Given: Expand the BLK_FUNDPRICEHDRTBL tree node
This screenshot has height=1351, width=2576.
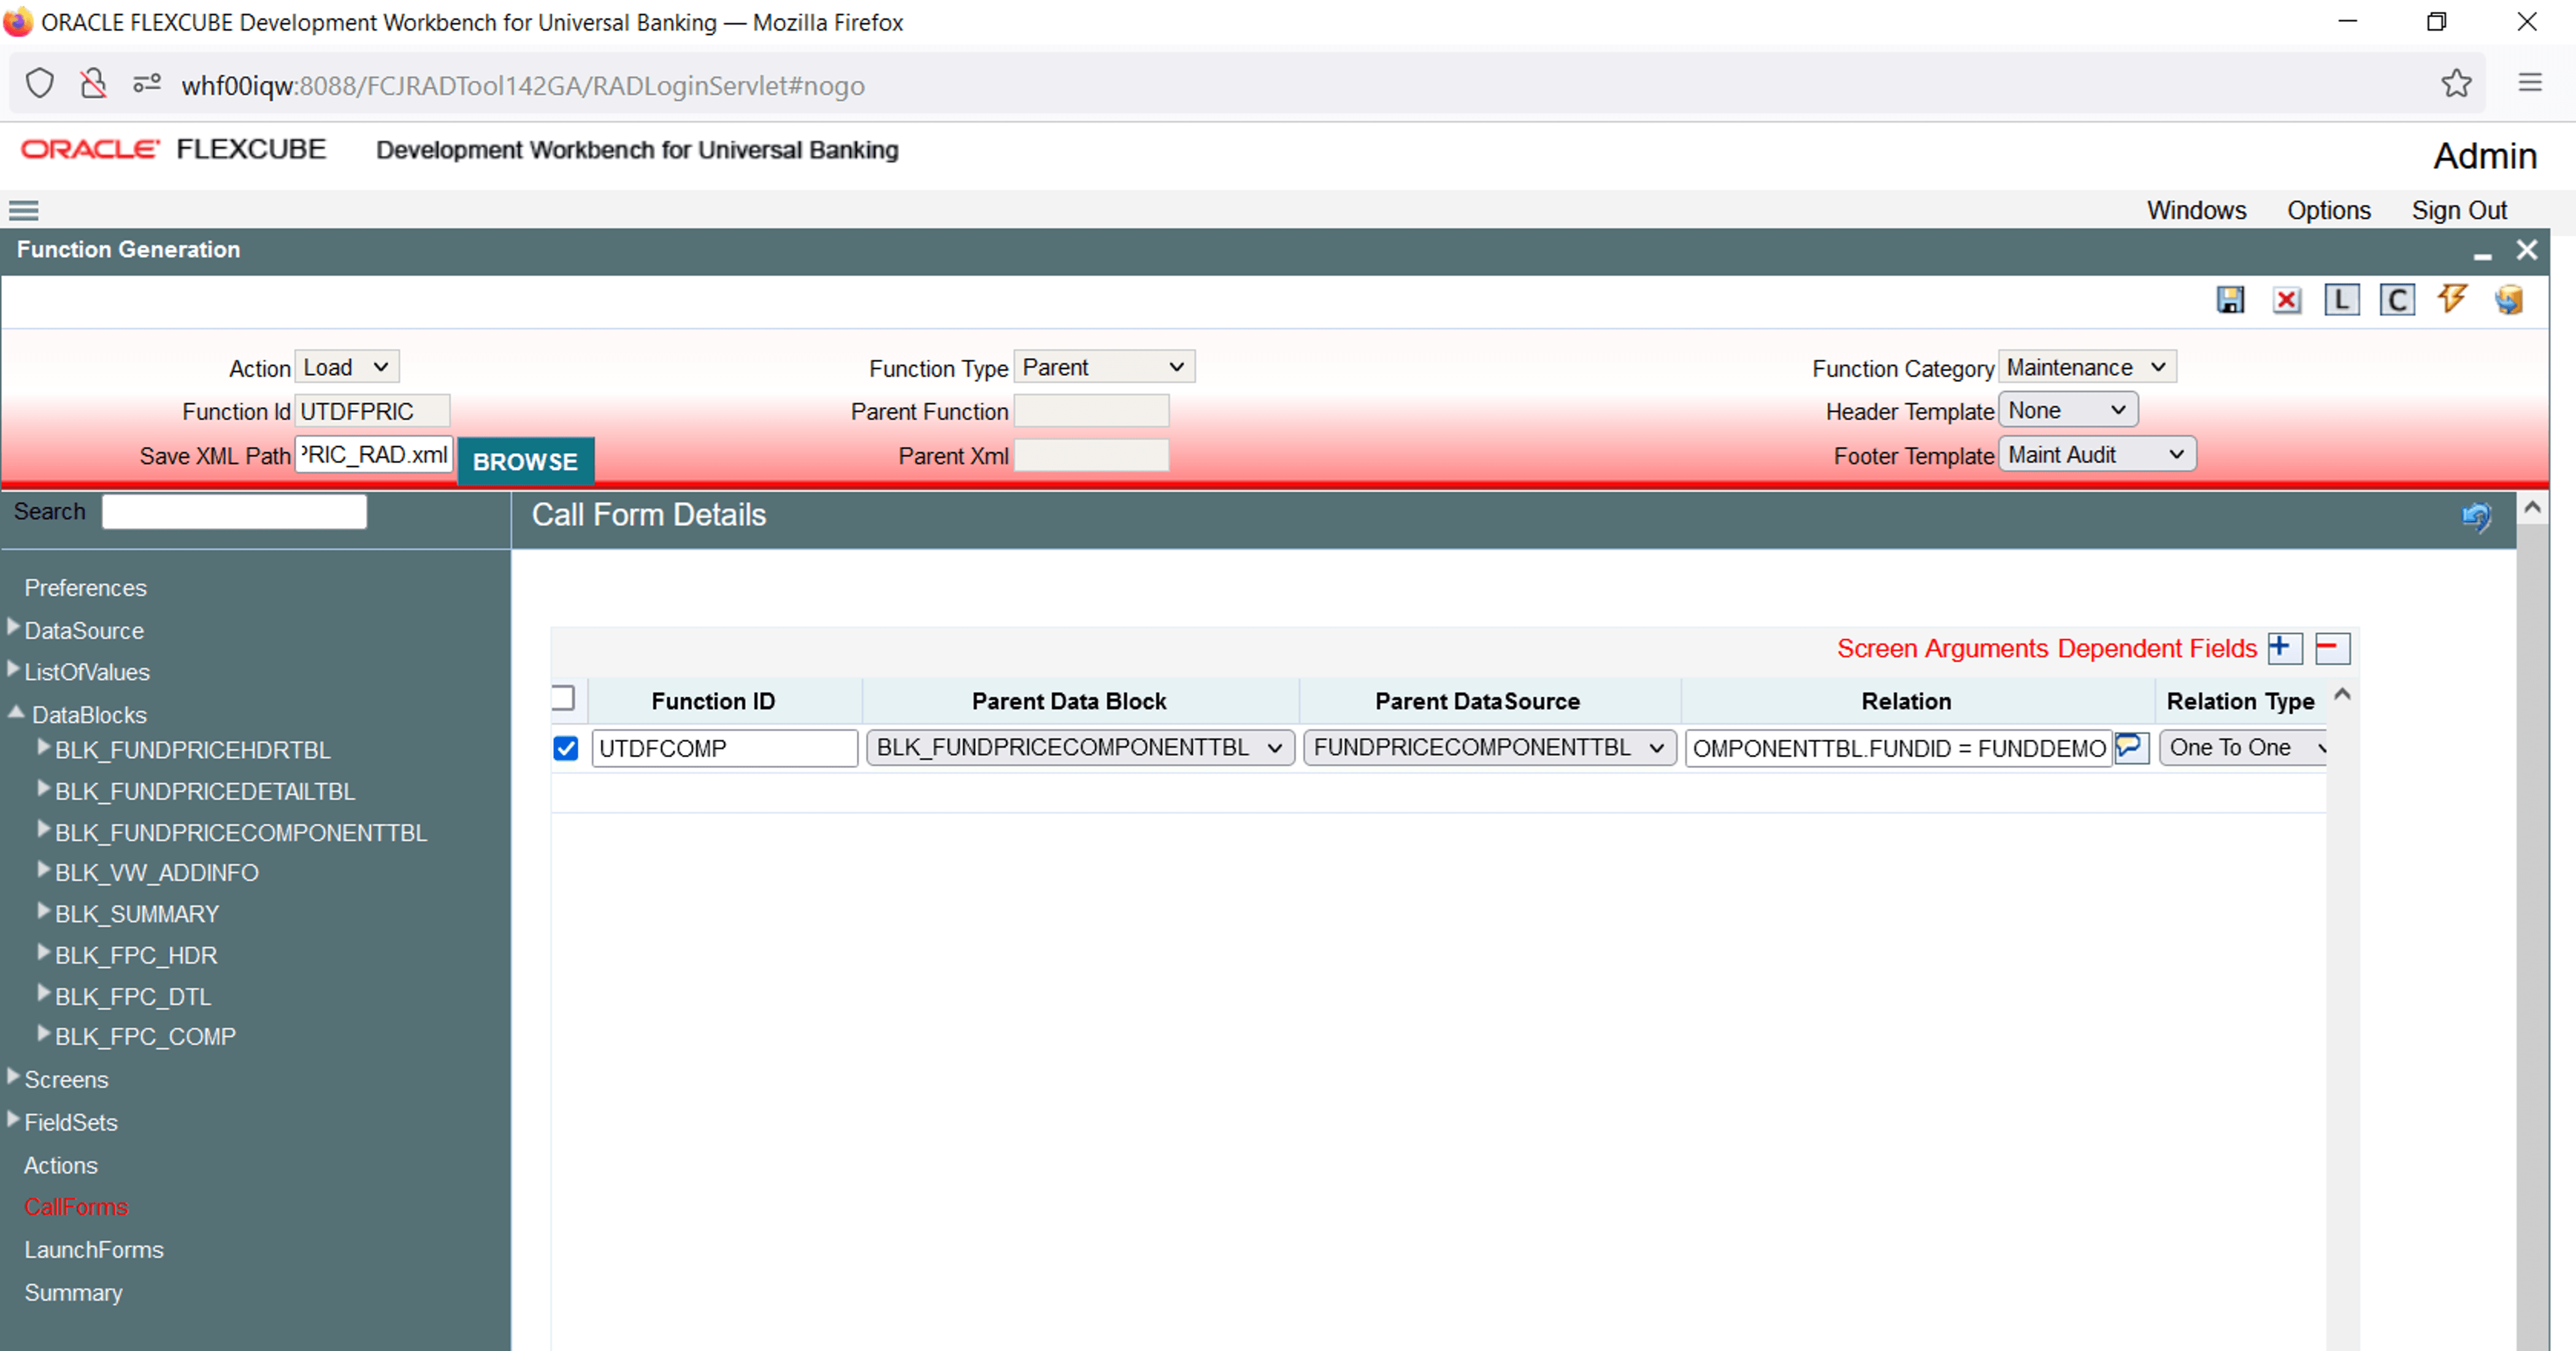Looking at the screenshot, I should (x=43, y=747).
